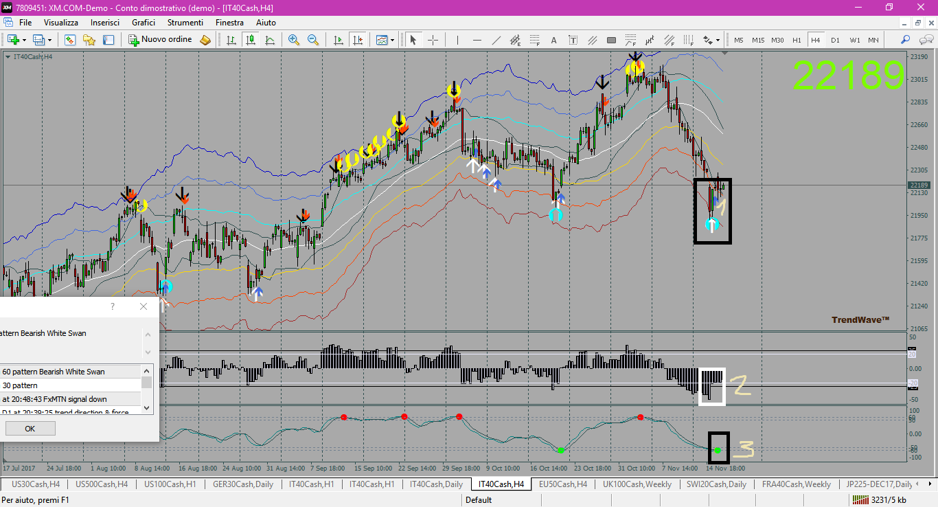
Task: Switch timeframe to M15
Action: (x=758, y=40)
